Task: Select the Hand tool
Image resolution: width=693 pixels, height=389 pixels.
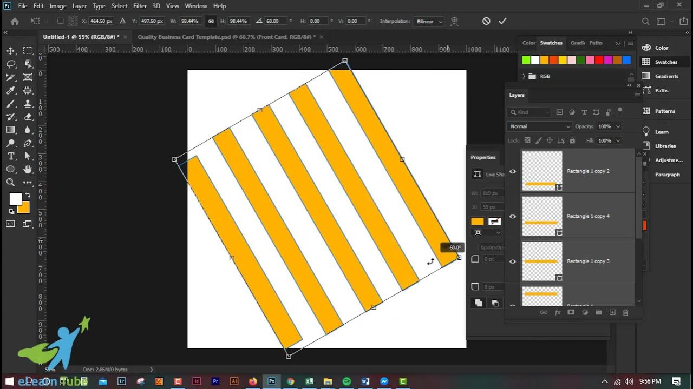Action: point(28,170)
